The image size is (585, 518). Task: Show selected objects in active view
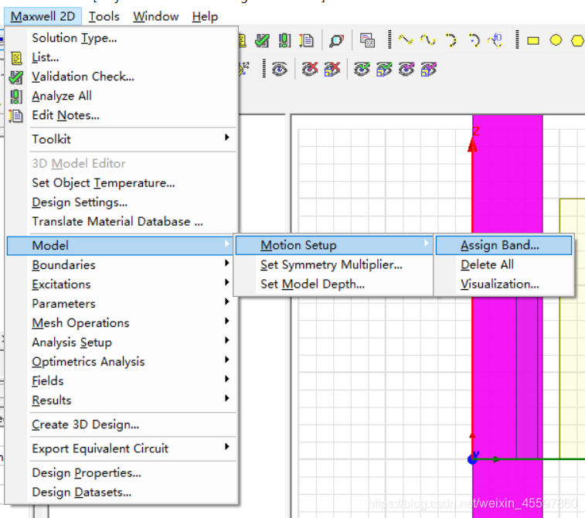click(x=362, y=69)
